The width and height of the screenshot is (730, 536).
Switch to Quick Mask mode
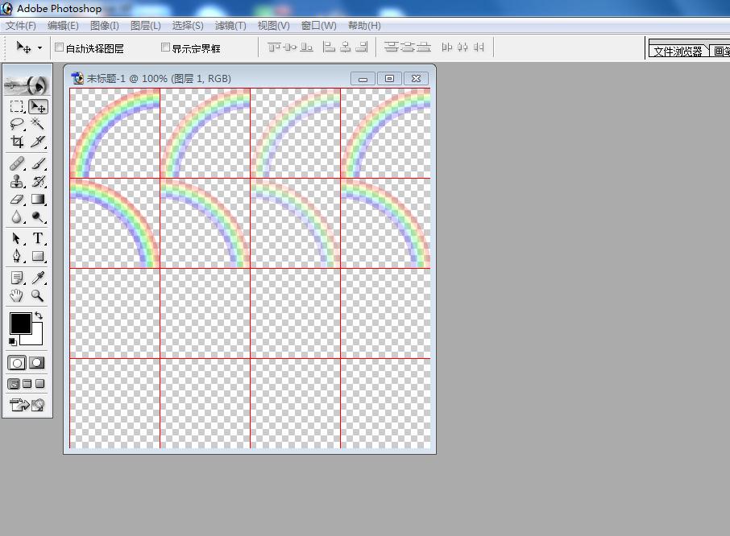pos(37,363)
